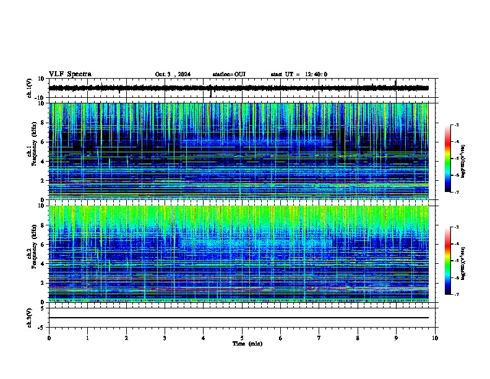Viewport: 490px width, 379px height.
Task: Click the "ch.1(V)" waveform axis label
Action: tap(30, 88)
